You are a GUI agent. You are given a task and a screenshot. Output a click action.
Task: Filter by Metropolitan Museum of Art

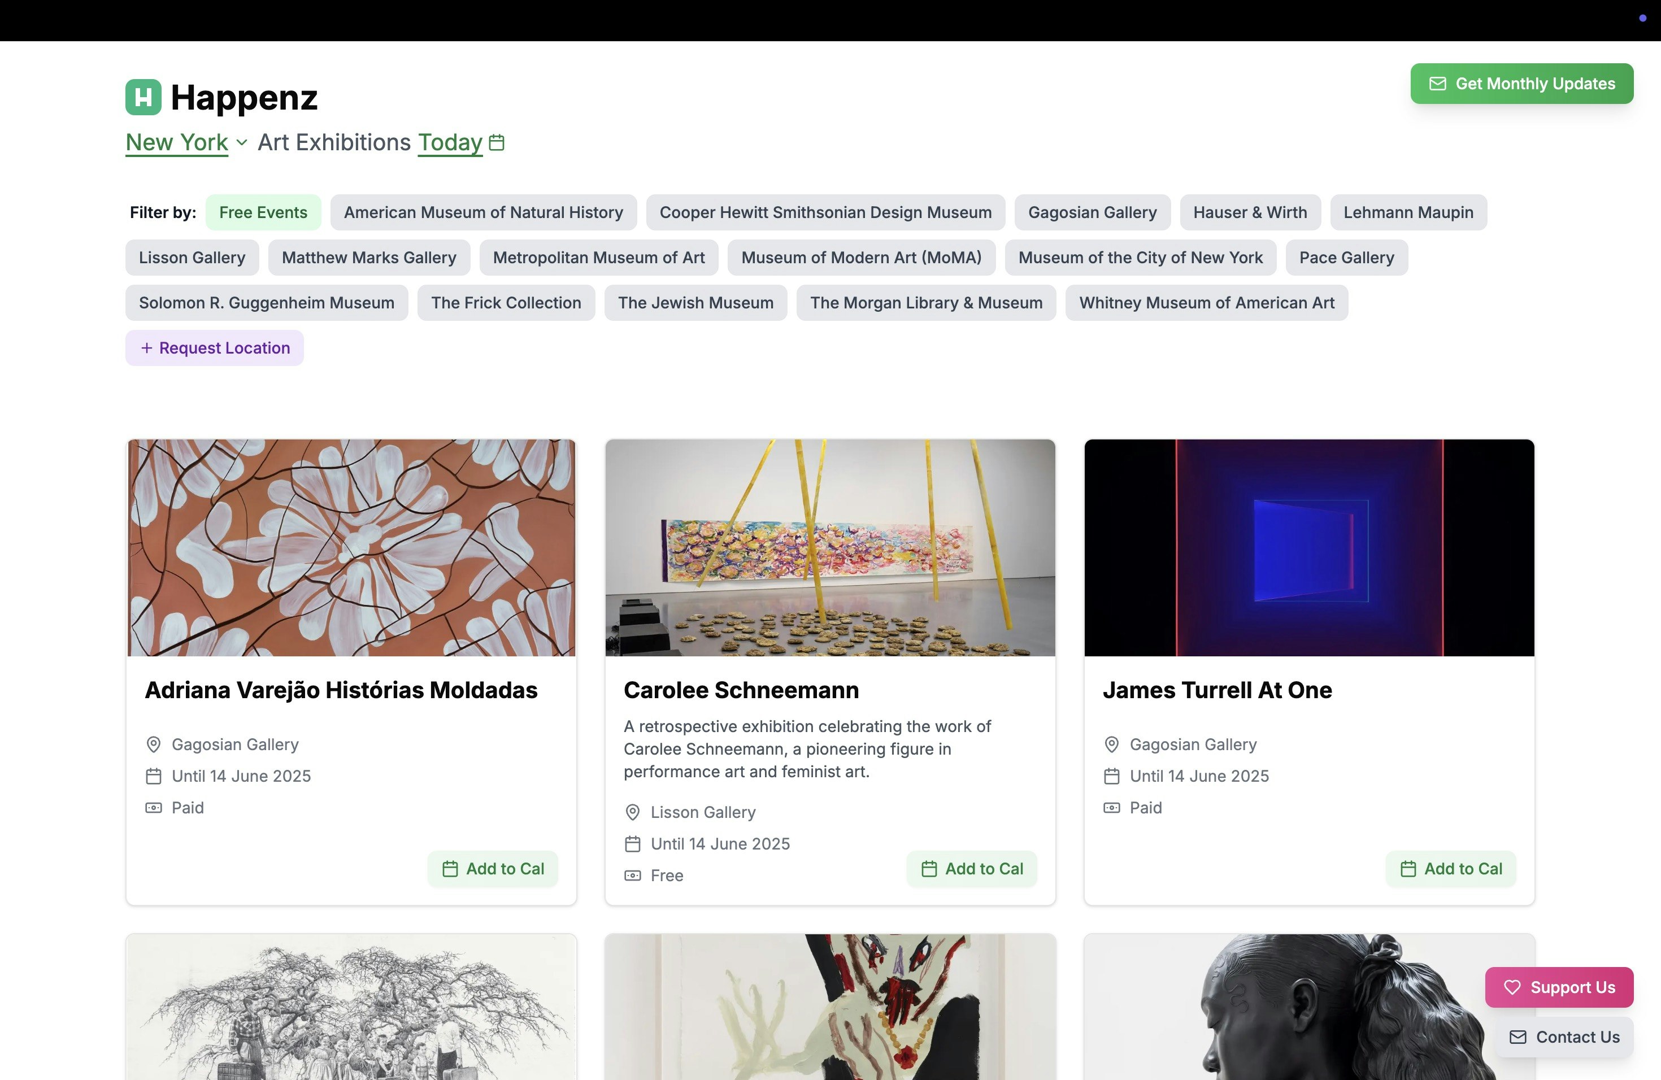[x=599, y=258]
